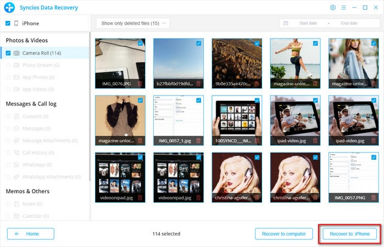384x247 pixels.
Task: Click Recover to computer button
Action: point(284,234)
